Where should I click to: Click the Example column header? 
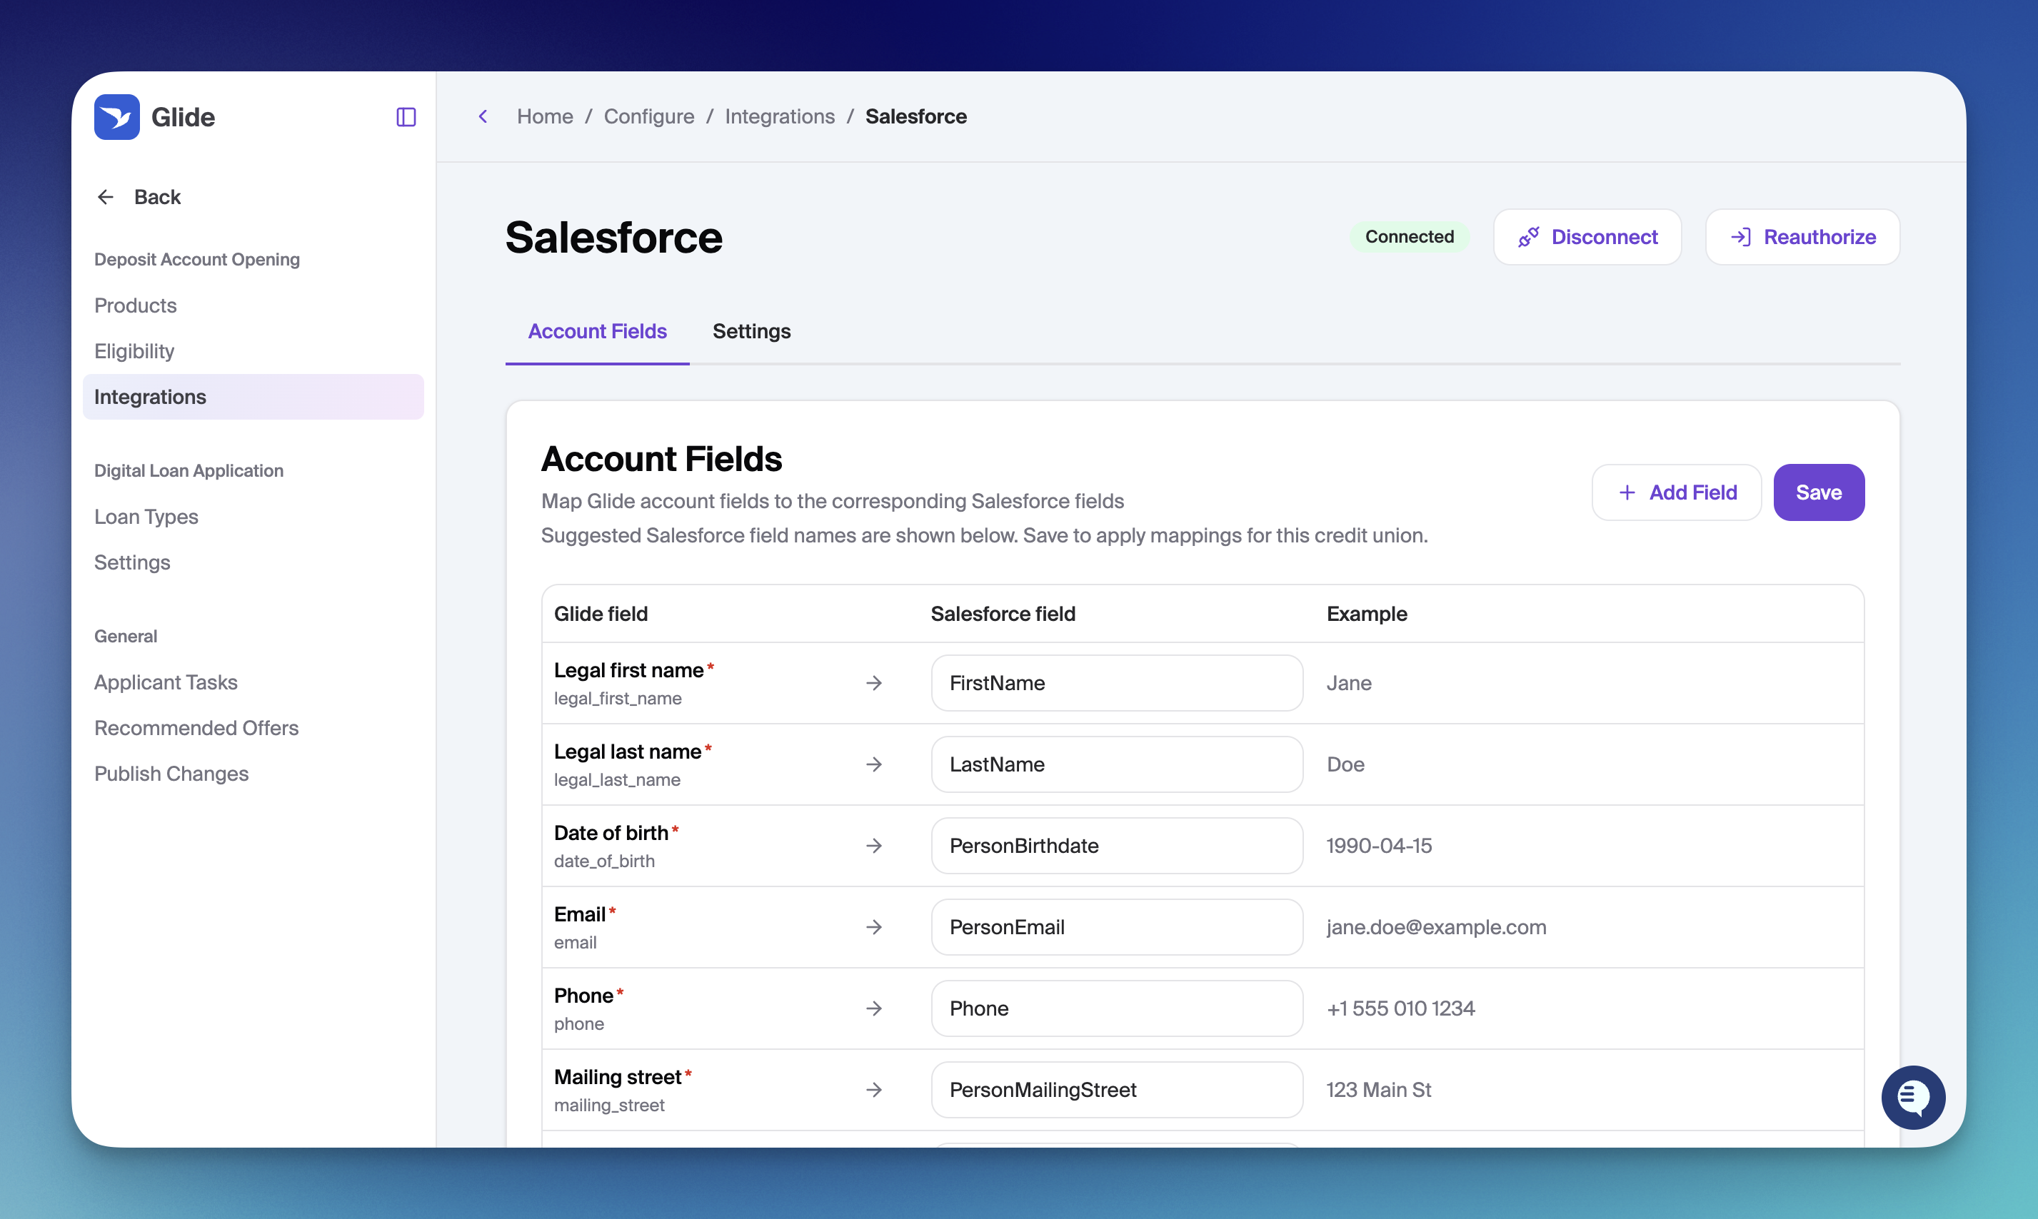(x=1367, y=614)
